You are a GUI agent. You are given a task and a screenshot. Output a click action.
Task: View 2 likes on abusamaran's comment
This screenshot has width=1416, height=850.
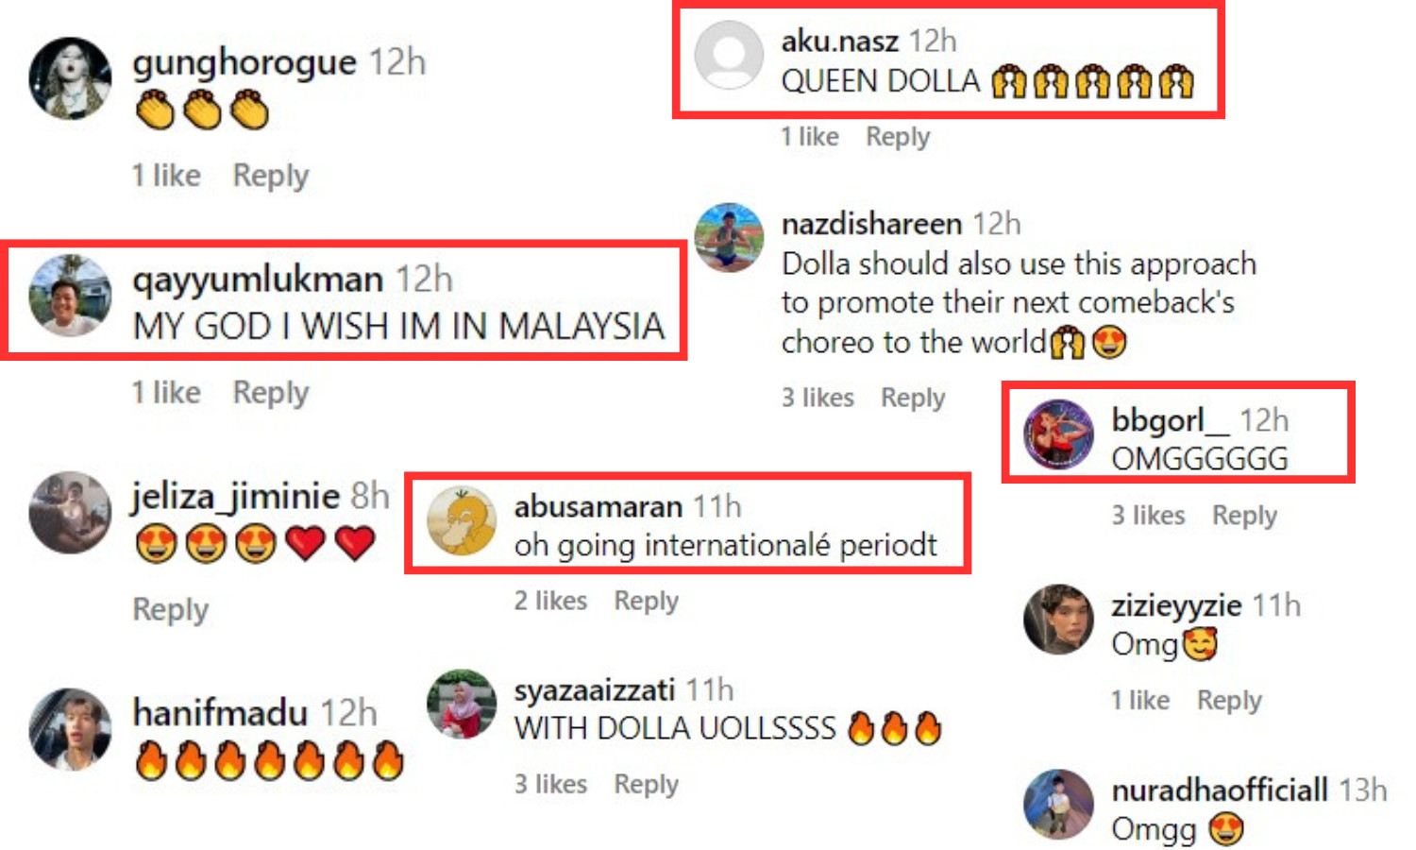(x=550, y=601)
